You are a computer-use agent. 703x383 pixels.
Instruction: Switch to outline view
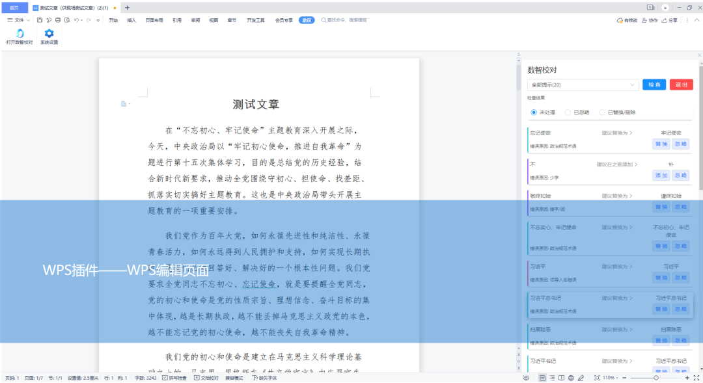click(552, 378)
